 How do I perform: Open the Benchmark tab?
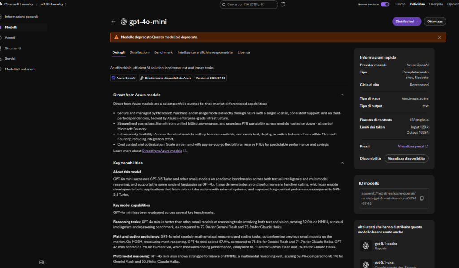pyautogui.click(x=163, y=52)
